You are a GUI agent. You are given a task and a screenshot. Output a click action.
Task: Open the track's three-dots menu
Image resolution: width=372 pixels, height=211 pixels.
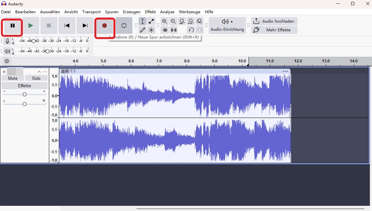point(45,72)
